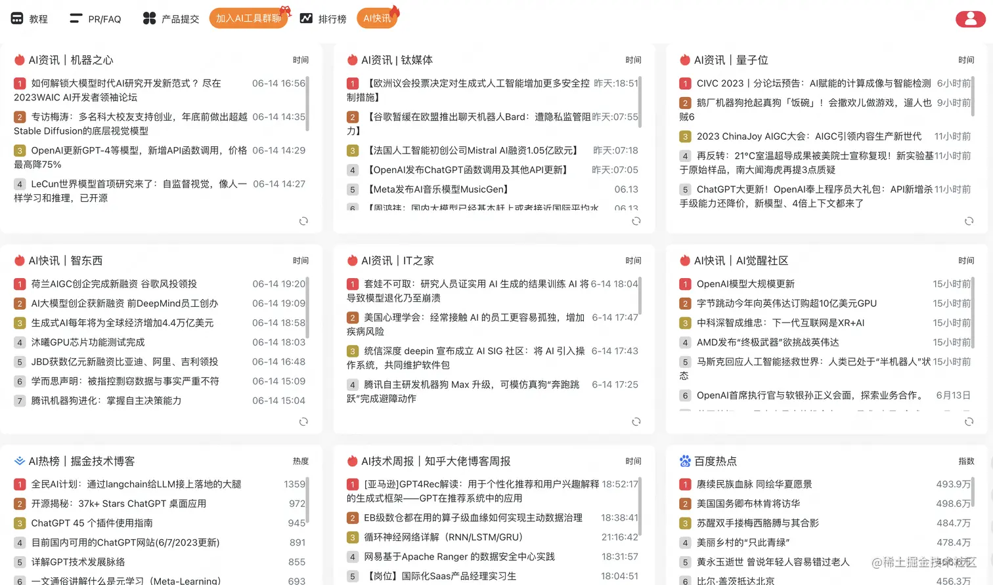Refresh the 钛媒体 news card
The height and width of the screenshot is (585, 993).
pos(636,221)
